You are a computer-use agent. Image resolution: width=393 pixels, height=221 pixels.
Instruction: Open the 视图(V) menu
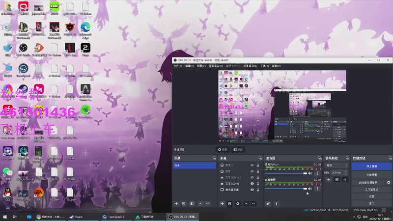point(201,66)
